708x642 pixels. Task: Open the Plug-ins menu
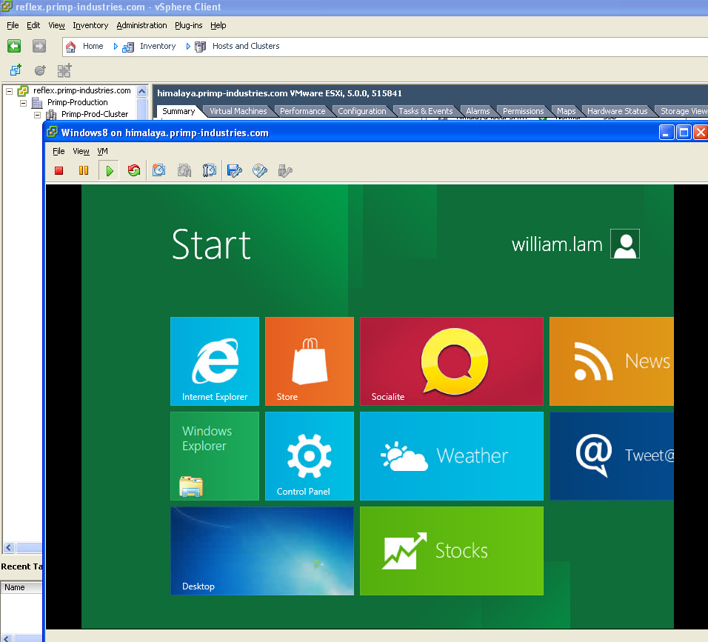coord(188,25)
